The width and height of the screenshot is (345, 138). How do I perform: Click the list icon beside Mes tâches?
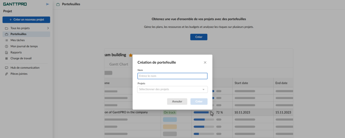click(x=6, y=40)
